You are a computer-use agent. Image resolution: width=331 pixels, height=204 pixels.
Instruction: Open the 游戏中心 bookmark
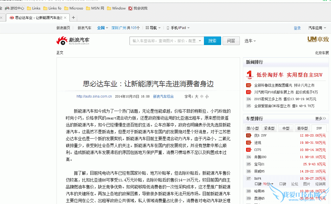15,8
